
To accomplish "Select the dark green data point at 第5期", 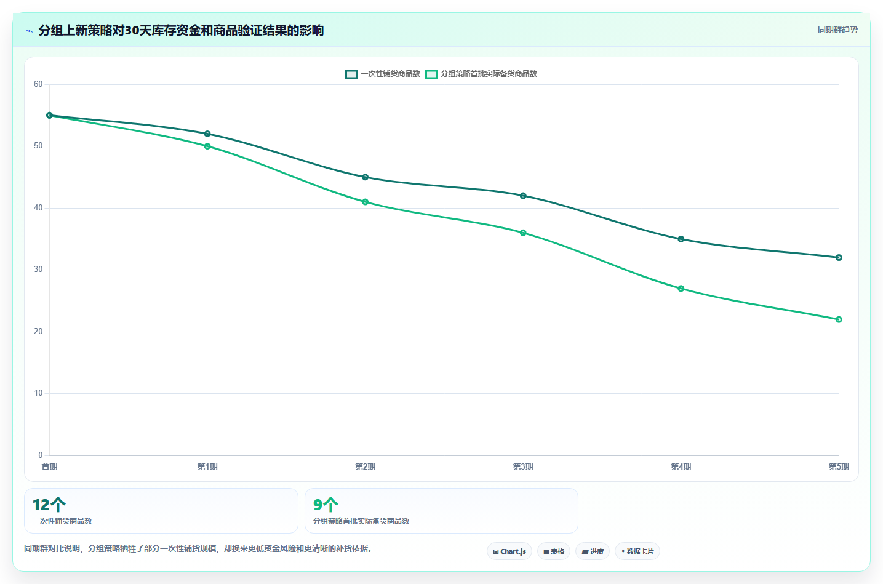I will pos(839,258).
